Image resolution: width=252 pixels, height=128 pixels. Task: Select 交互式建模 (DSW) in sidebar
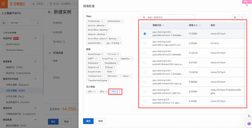pos(15,91)
